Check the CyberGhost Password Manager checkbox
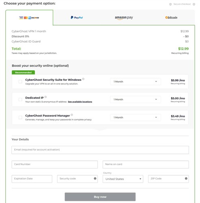 point(20,117)
